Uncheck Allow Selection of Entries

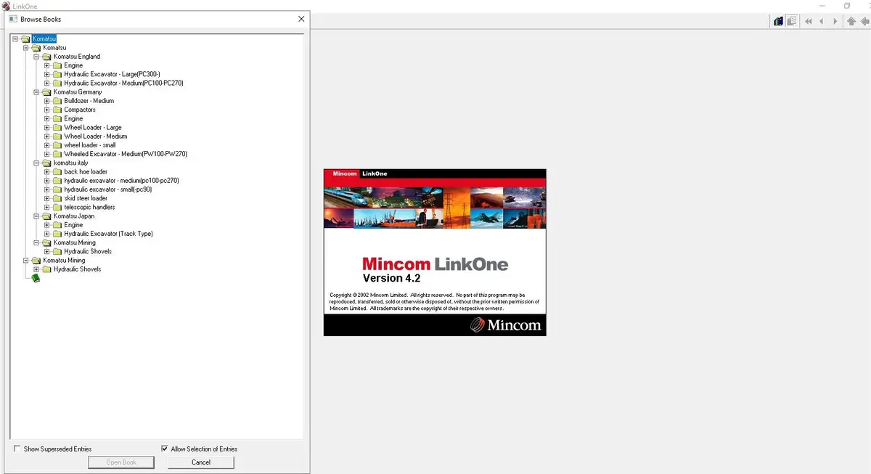click(164, 449)
